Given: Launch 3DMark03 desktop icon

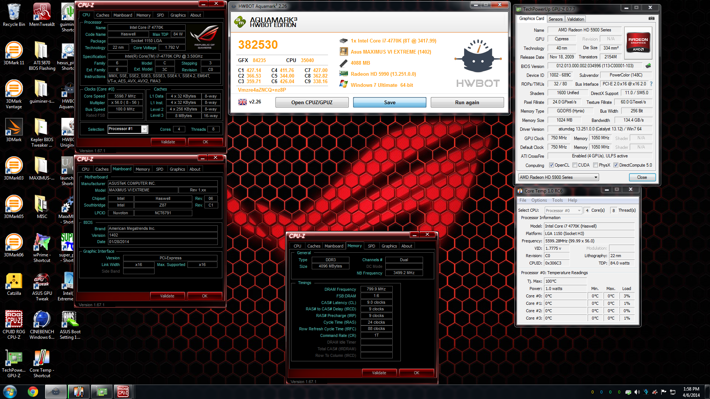Looking at the screenshot, I should click(x=14, y=168).
